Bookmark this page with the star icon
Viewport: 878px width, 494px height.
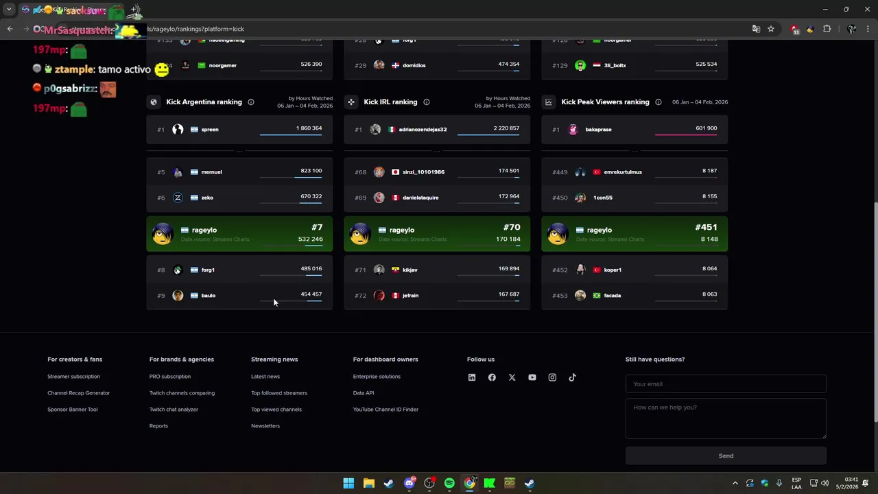[x=771, y=29]
